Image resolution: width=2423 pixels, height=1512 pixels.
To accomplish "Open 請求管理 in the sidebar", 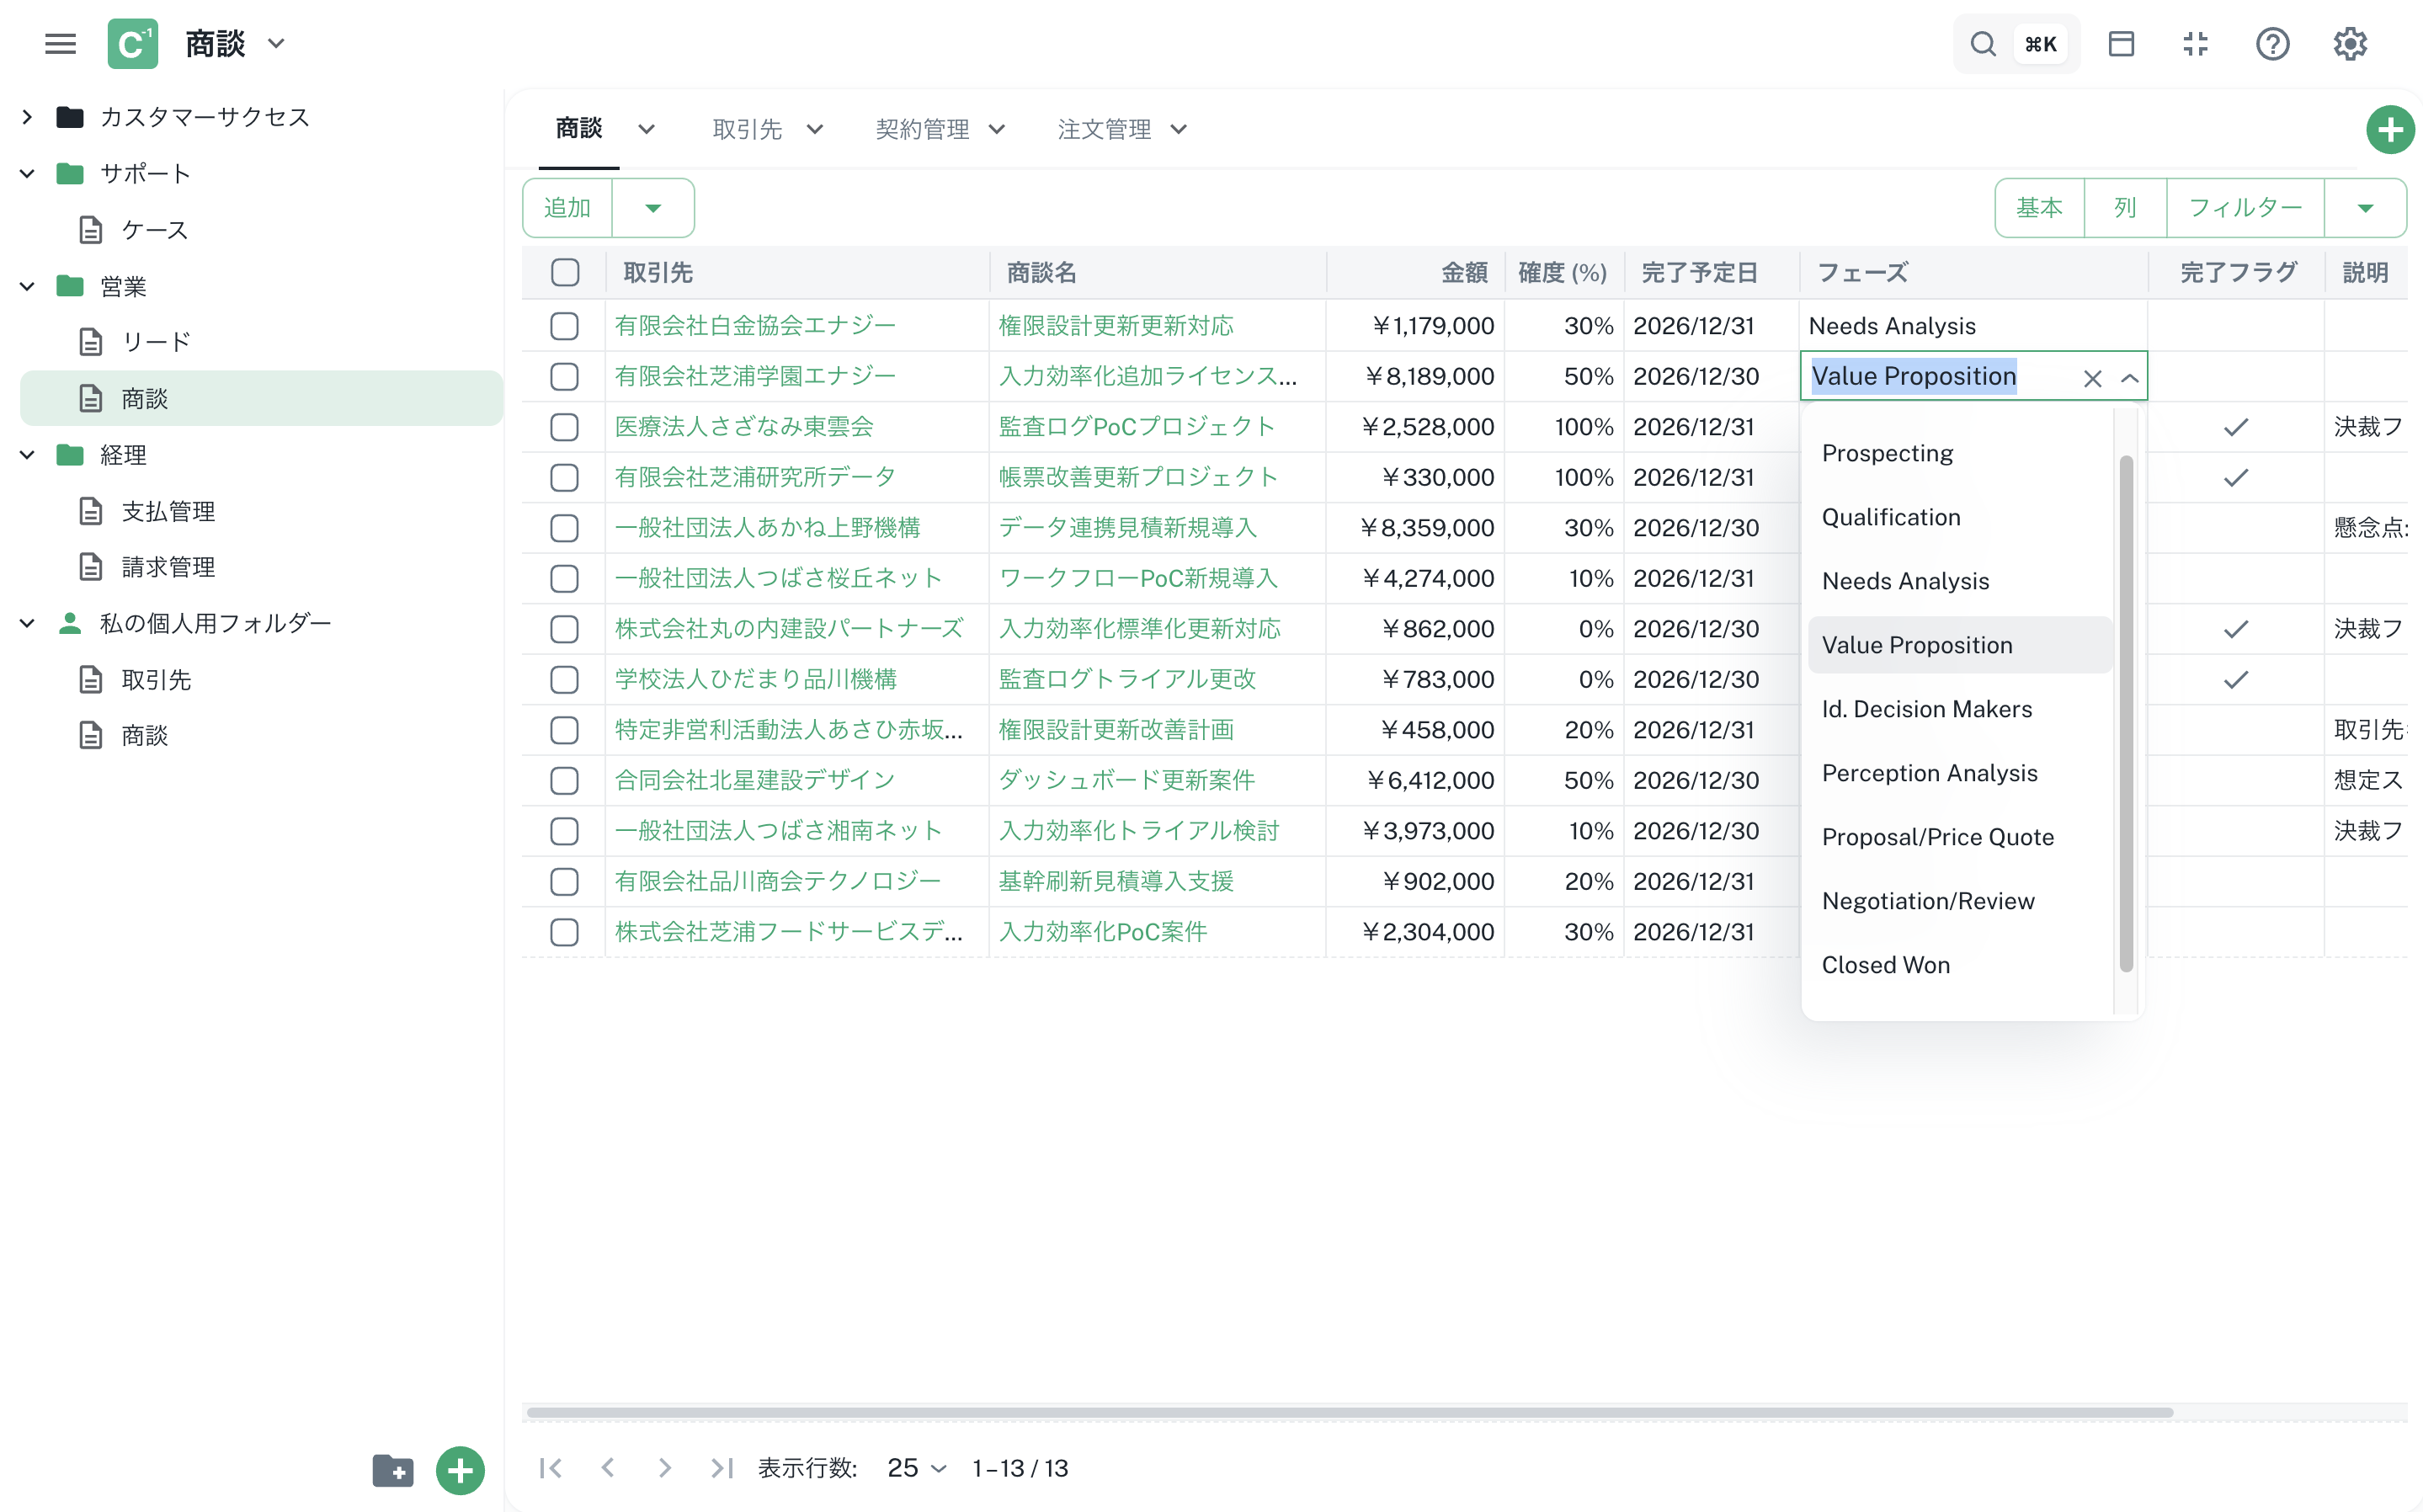I will point(168,567).
